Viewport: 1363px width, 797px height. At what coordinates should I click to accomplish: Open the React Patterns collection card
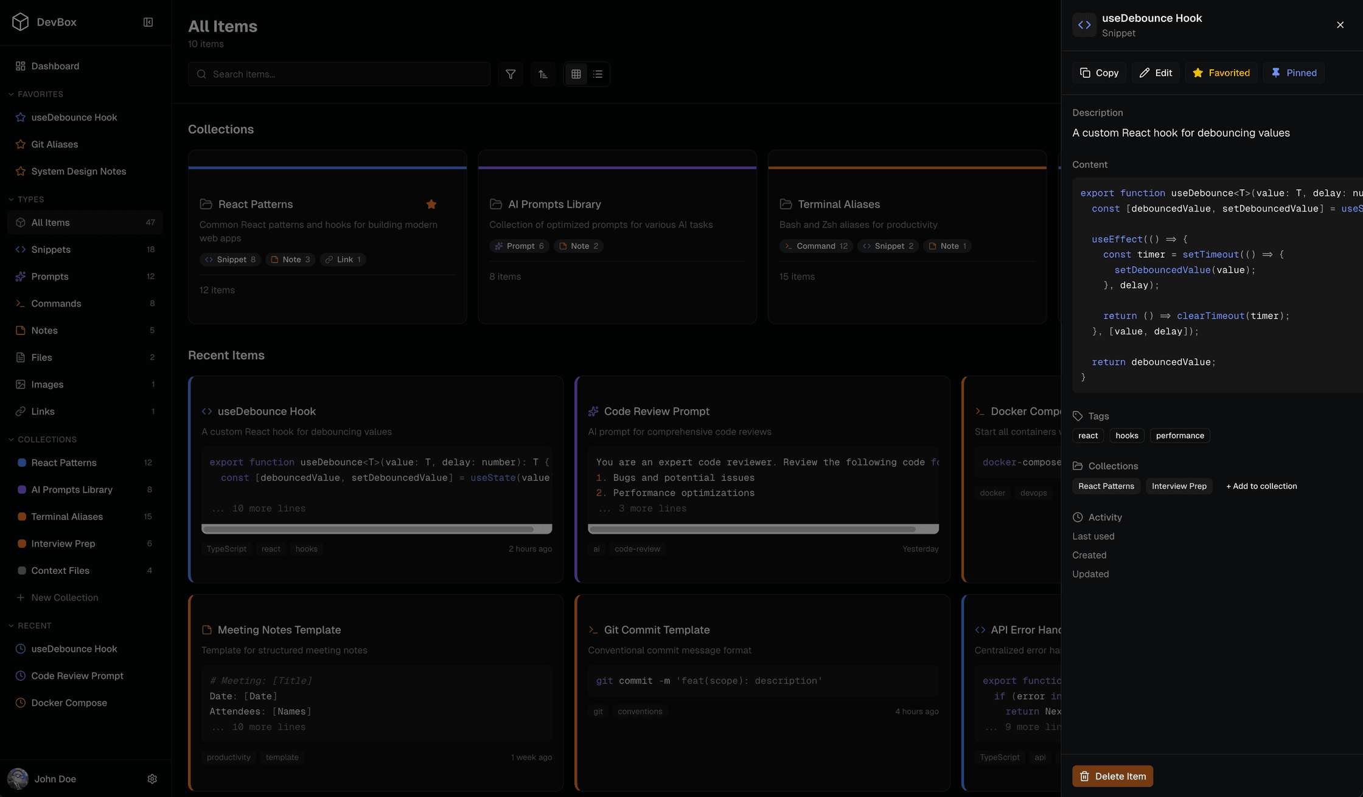(x=327, y=237)
